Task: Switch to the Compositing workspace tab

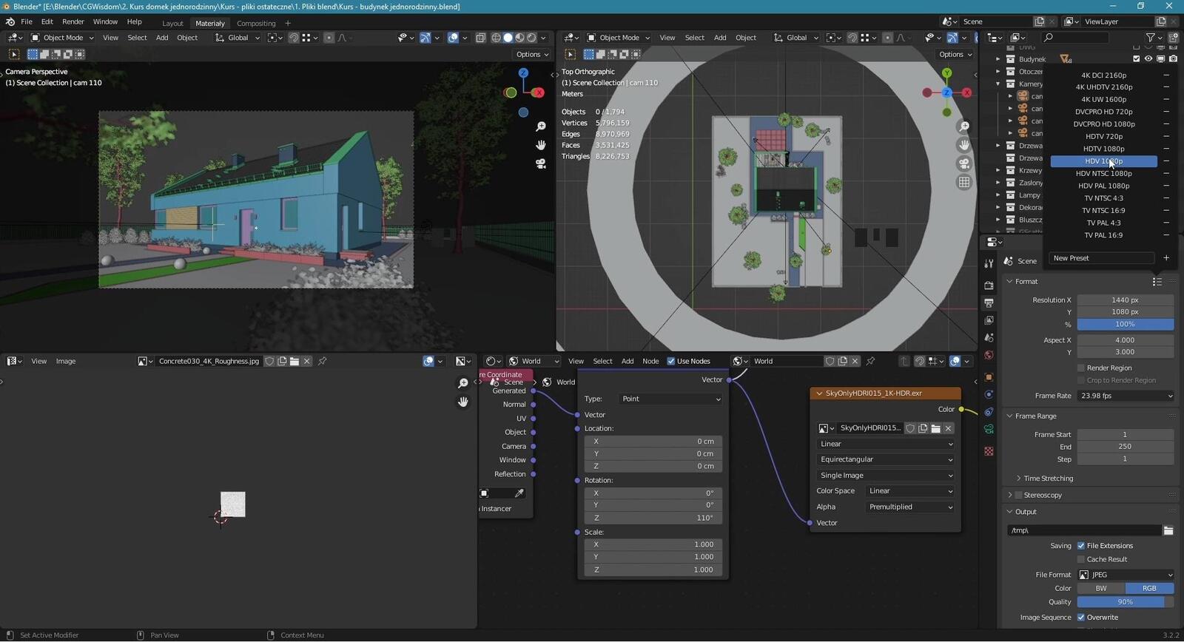Action: [256, 23]
